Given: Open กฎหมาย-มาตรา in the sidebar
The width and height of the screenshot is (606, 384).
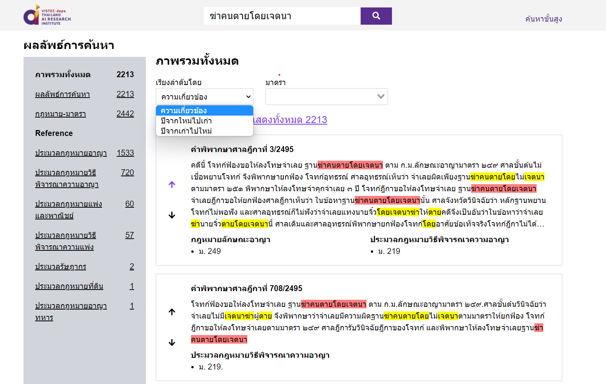Looking at the screenshot, I should click(60, 114).
